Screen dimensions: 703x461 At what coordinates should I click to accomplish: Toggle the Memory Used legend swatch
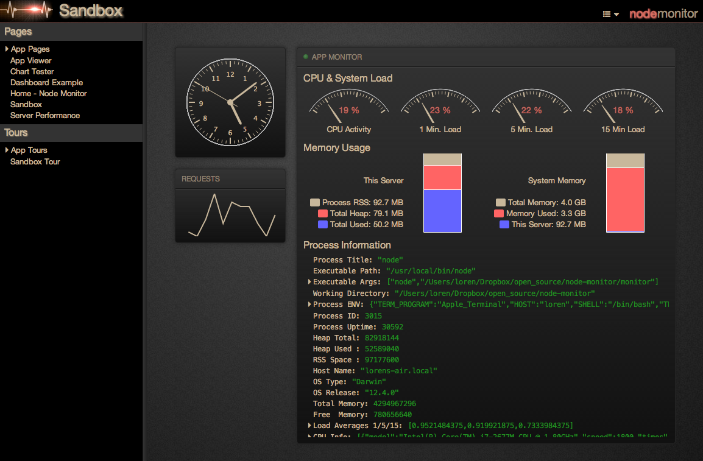click(x=498, y=213)
